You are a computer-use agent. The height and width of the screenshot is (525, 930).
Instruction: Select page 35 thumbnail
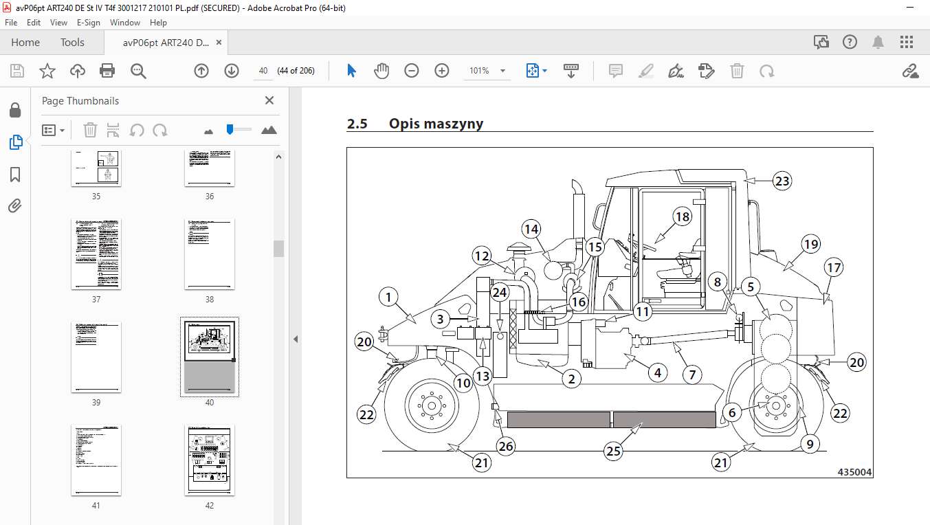pyautogui.click(x=96, y=168)
